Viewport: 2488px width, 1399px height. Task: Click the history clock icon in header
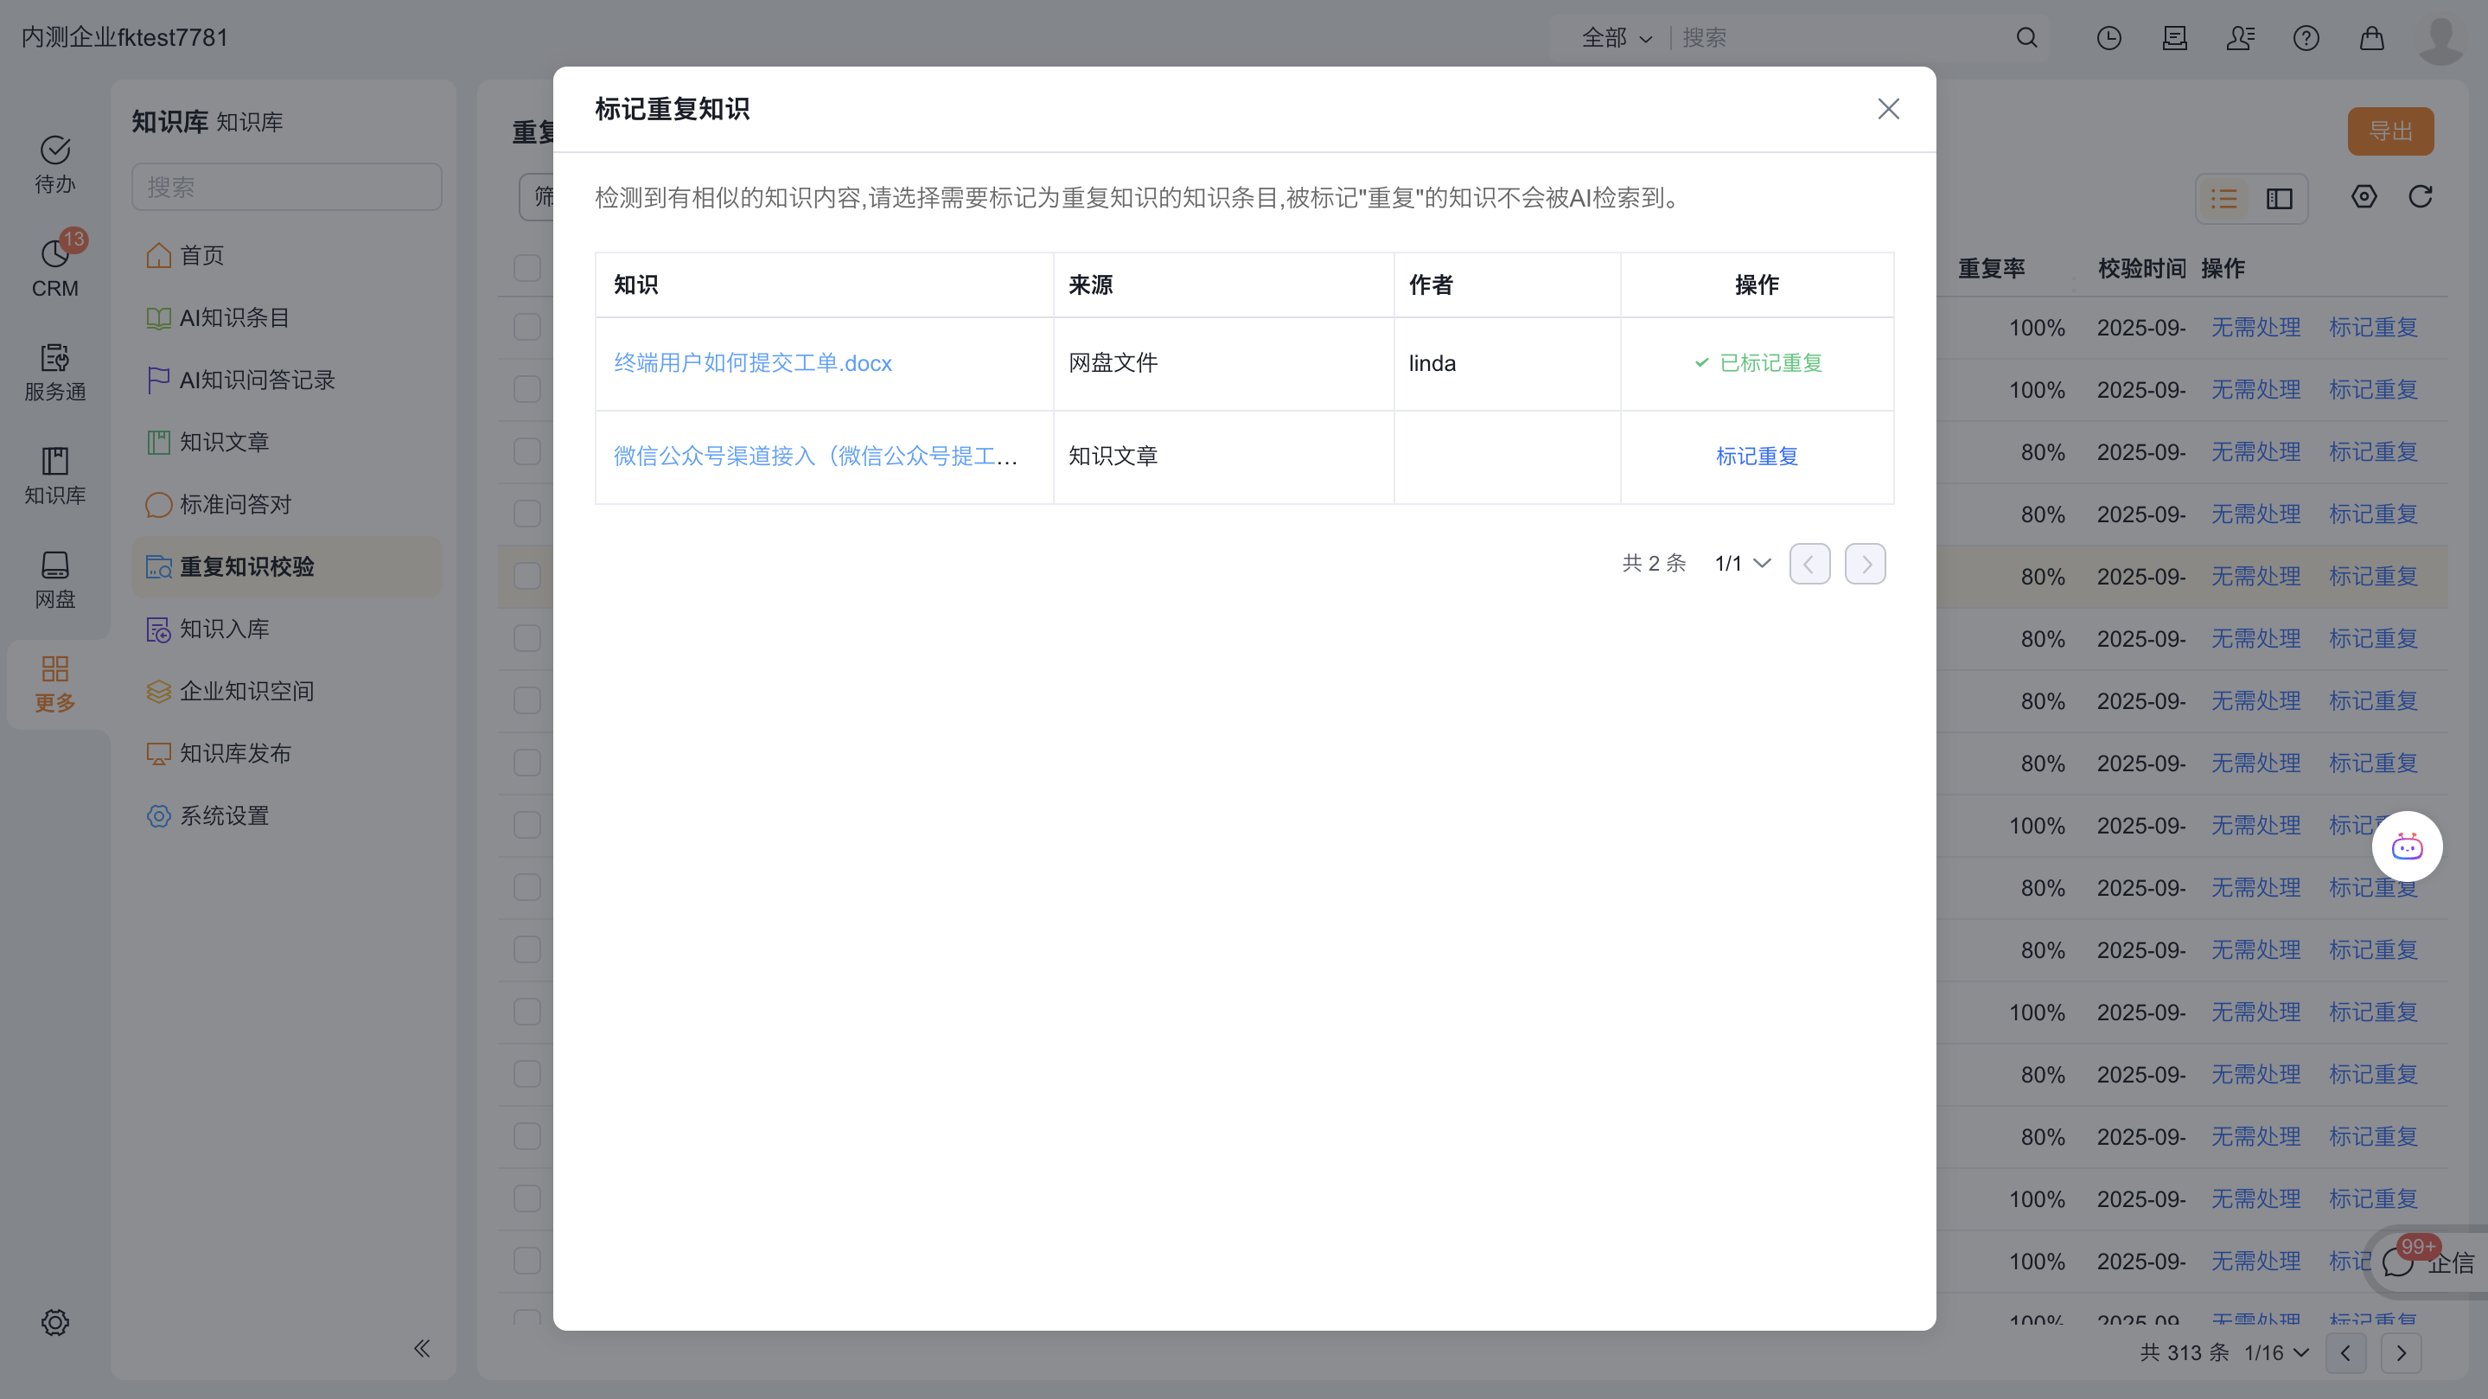click(x=2108, y=38)
